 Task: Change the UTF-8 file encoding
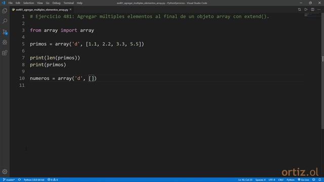(272, 180)
